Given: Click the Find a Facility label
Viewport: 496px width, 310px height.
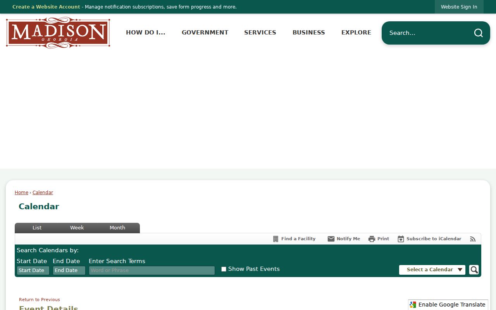Looking at the screenshot, I should [x=298, y=239].
